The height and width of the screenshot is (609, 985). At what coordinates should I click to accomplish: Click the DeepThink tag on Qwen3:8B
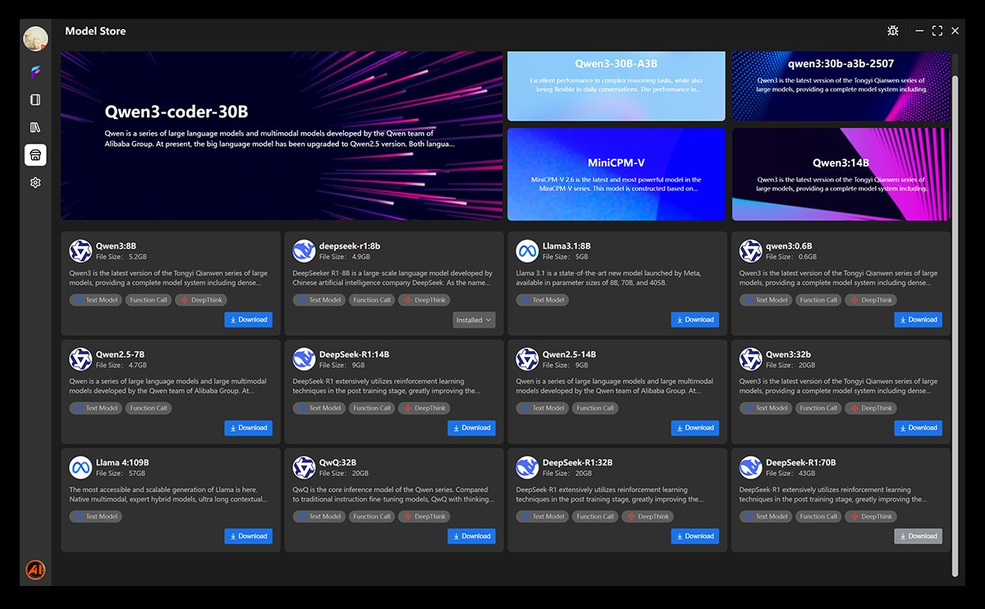pyautogui.click(x=200, y=300)
